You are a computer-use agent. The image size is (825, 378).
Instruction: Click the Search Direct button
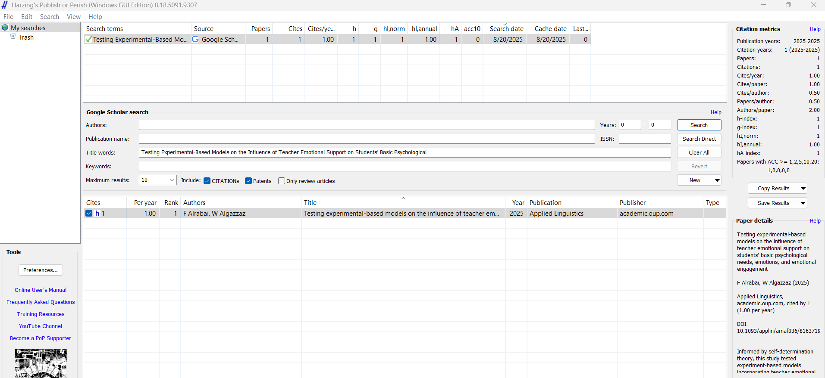tap(699, 139)
